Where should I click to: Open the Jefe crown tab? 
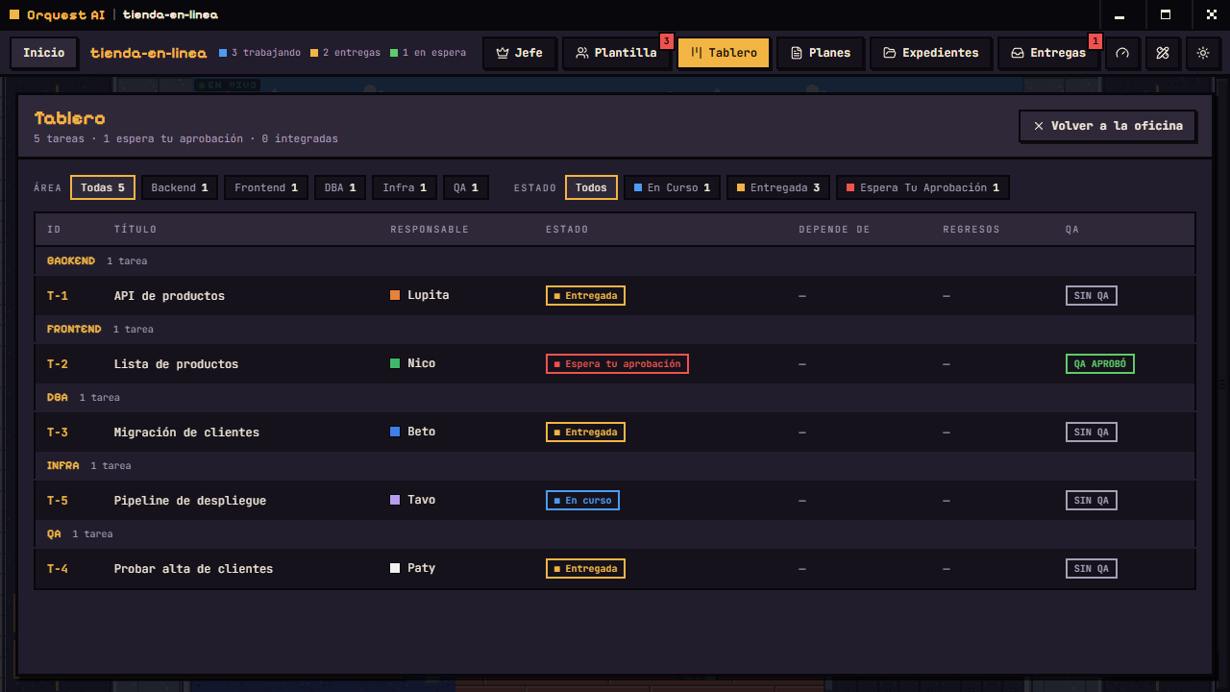(x=519, y=53)
